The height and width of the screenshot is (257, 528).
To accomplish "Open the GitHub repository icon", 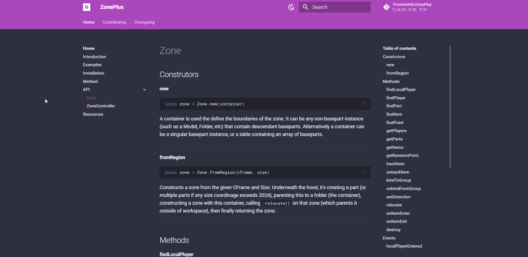I will coord(386,7).
